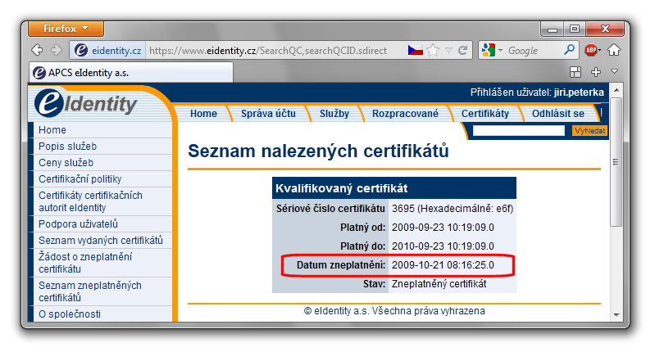The height and width of the screenshot is (352, 655).
Task: Click the Czech flag icon in address bar
Action: coord(416,51)
